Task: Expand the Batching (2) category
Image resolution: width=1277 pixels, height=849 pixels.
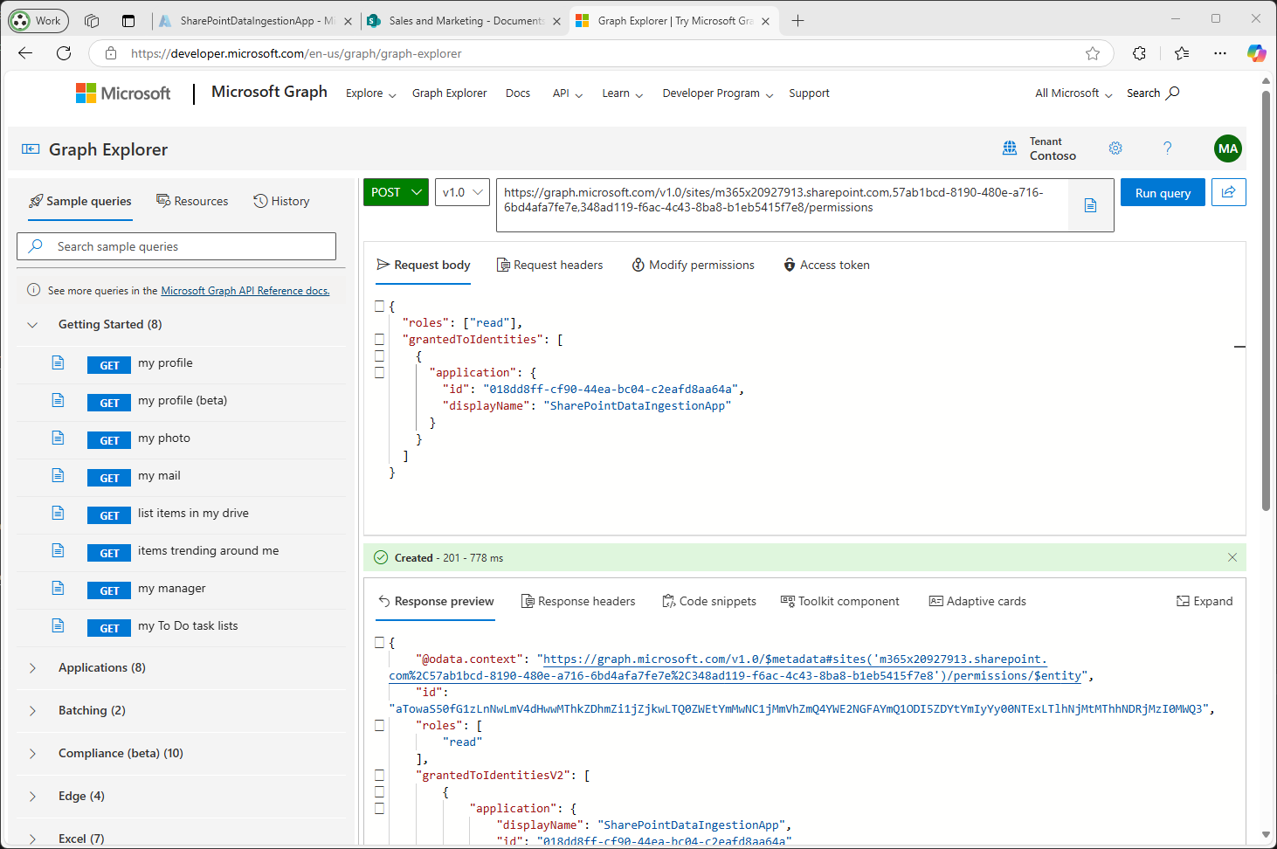Action: click(x=32, y=711)
